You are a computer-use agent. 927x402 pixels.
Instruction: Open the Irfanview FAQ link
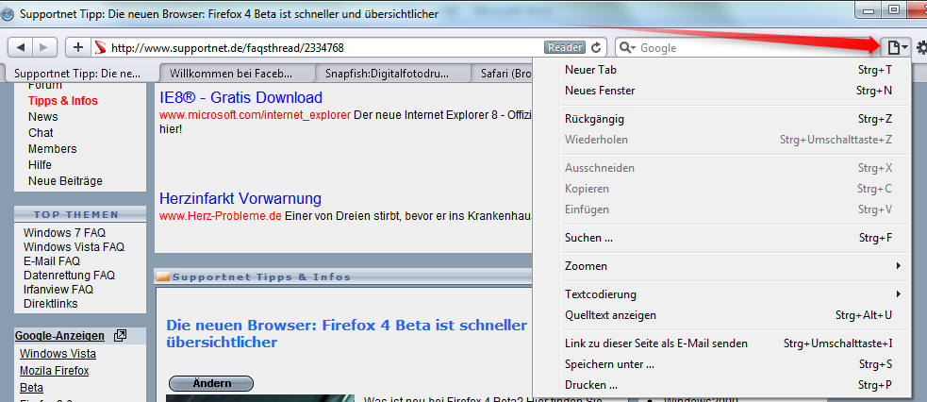58,290
